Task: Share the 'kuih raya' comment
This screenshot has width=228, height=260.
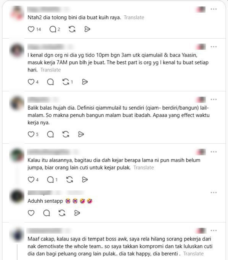Action: coord(87,29)
